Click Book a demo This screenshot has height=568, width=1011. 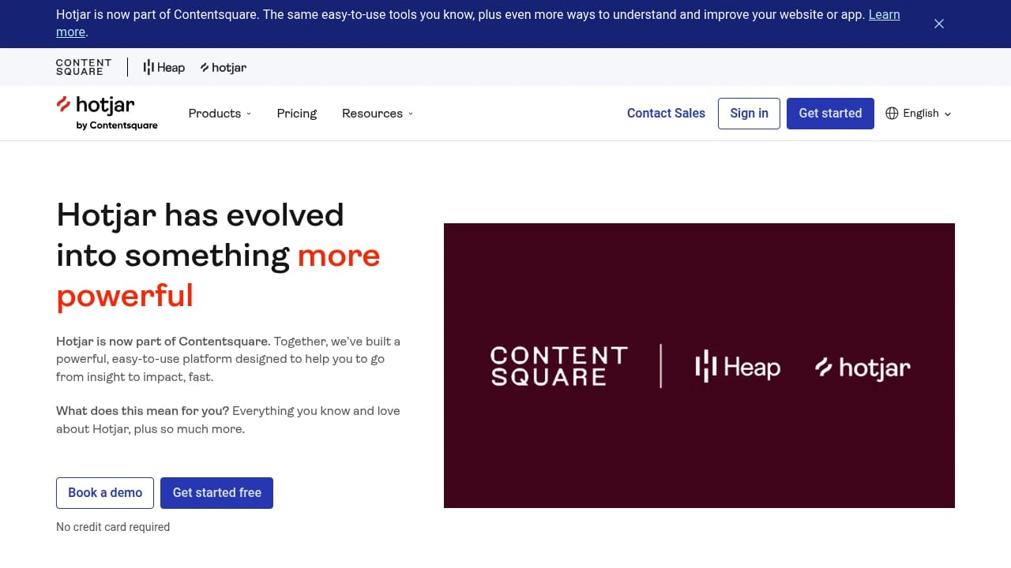coord(104,492)
